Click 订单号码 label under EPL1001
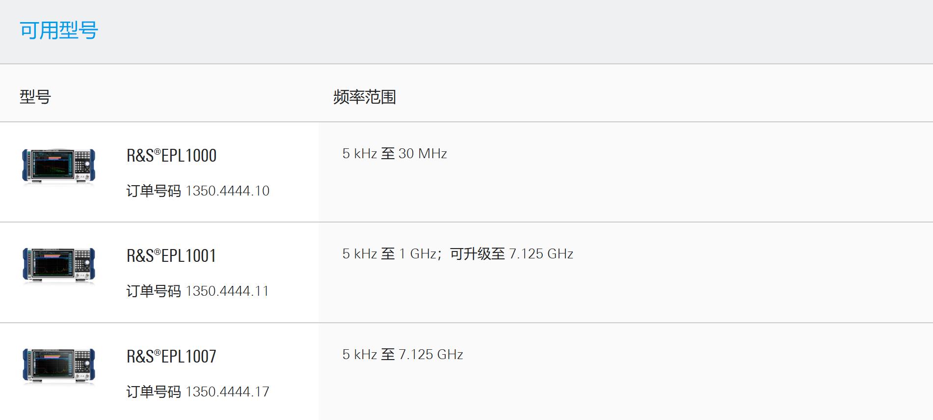This screenshot has width=933, height=420. pos(154,291)
